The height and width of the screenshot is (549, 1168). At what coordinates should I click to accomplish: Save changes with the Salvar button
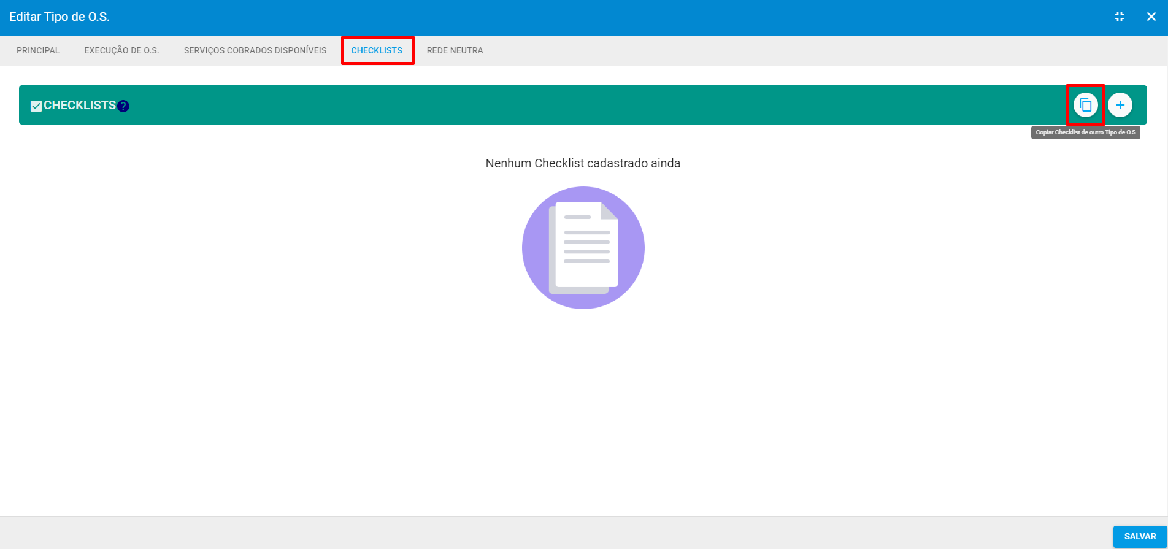pyautogui.click(x=1140, y=536)
